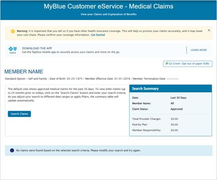Click the Paid by Plan amount

tap(174, 125)
